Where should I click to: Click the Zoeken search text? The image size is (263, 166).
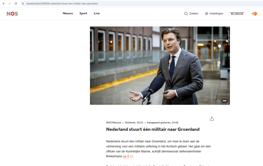click(194, 14)
